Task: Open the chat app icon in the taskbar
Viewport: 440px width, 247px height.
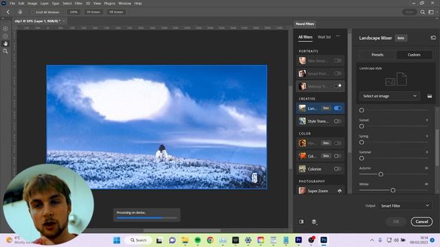Action: click(x=173, y=240)
